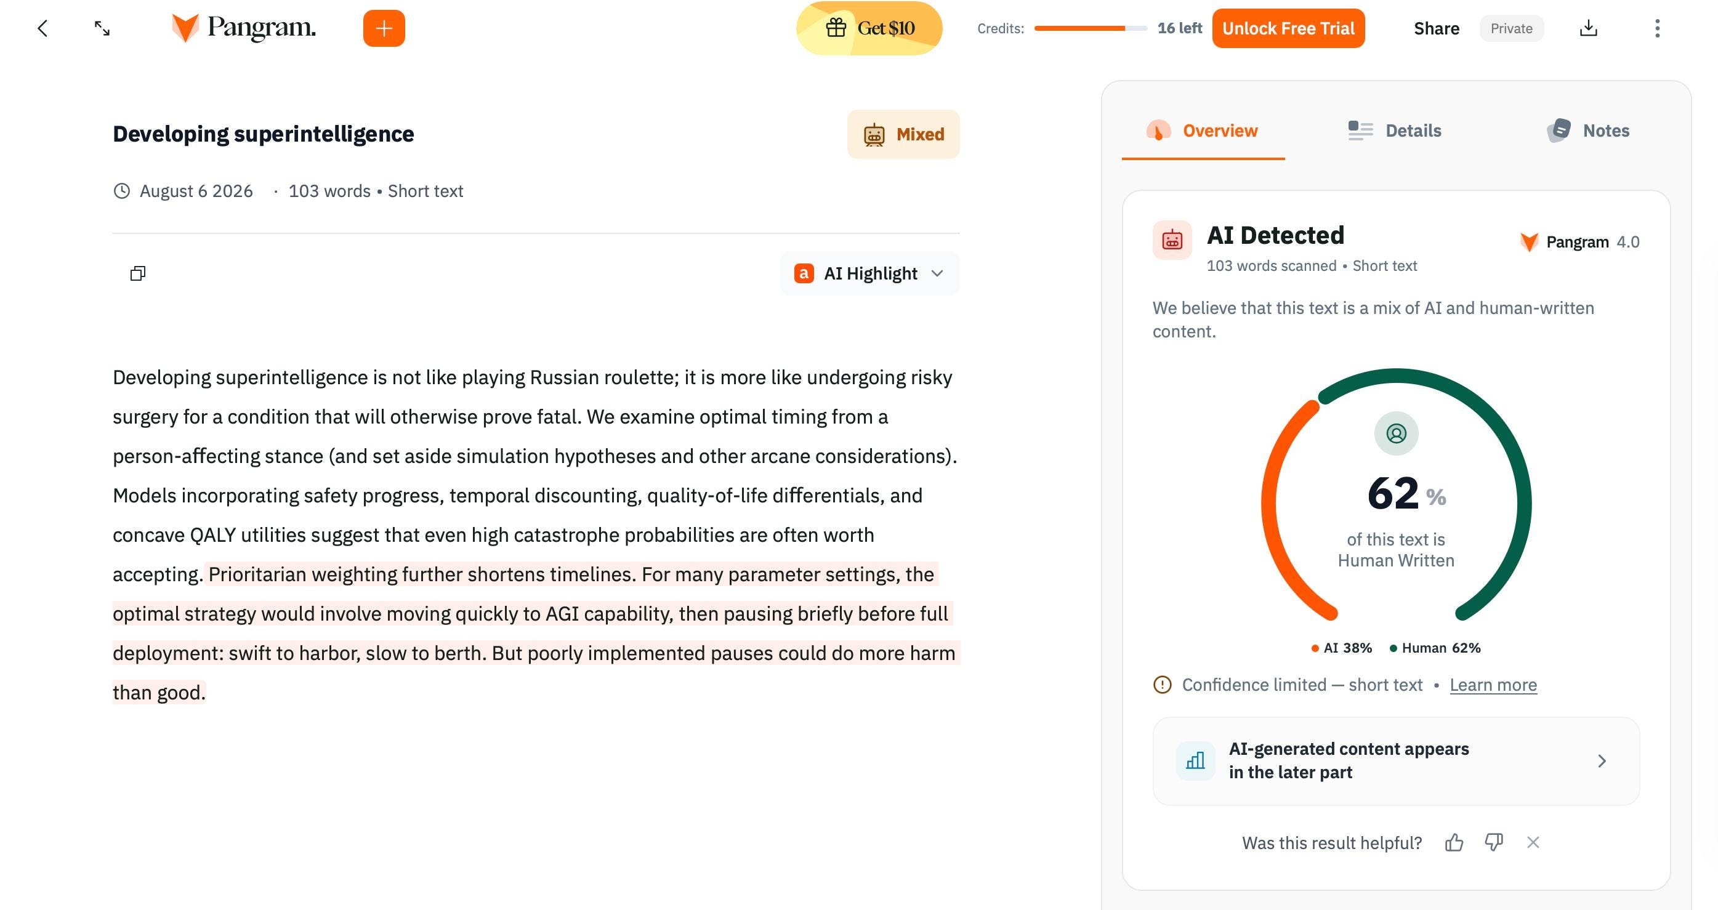This screenshot has width=1718, height=910.
Task: Switch to the Details tab
Action: point(1395,131)
